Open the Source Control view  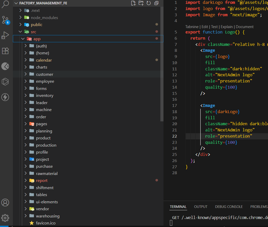[x=5, y=20]
